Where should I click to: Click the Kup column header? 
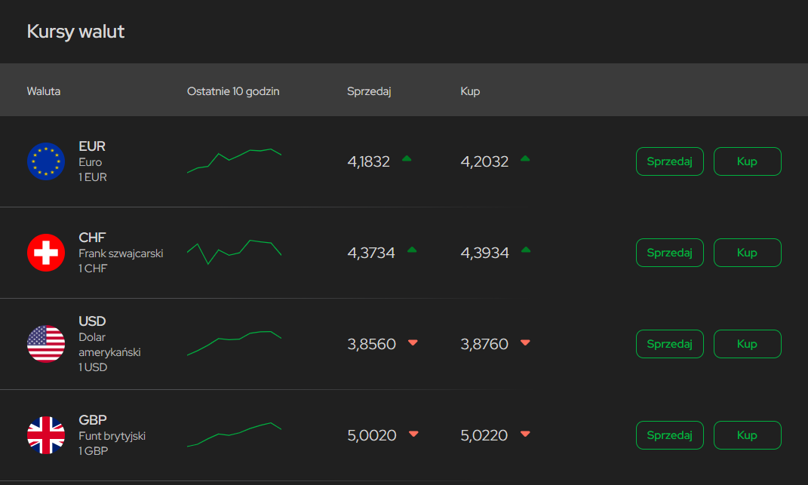[470, 91]
